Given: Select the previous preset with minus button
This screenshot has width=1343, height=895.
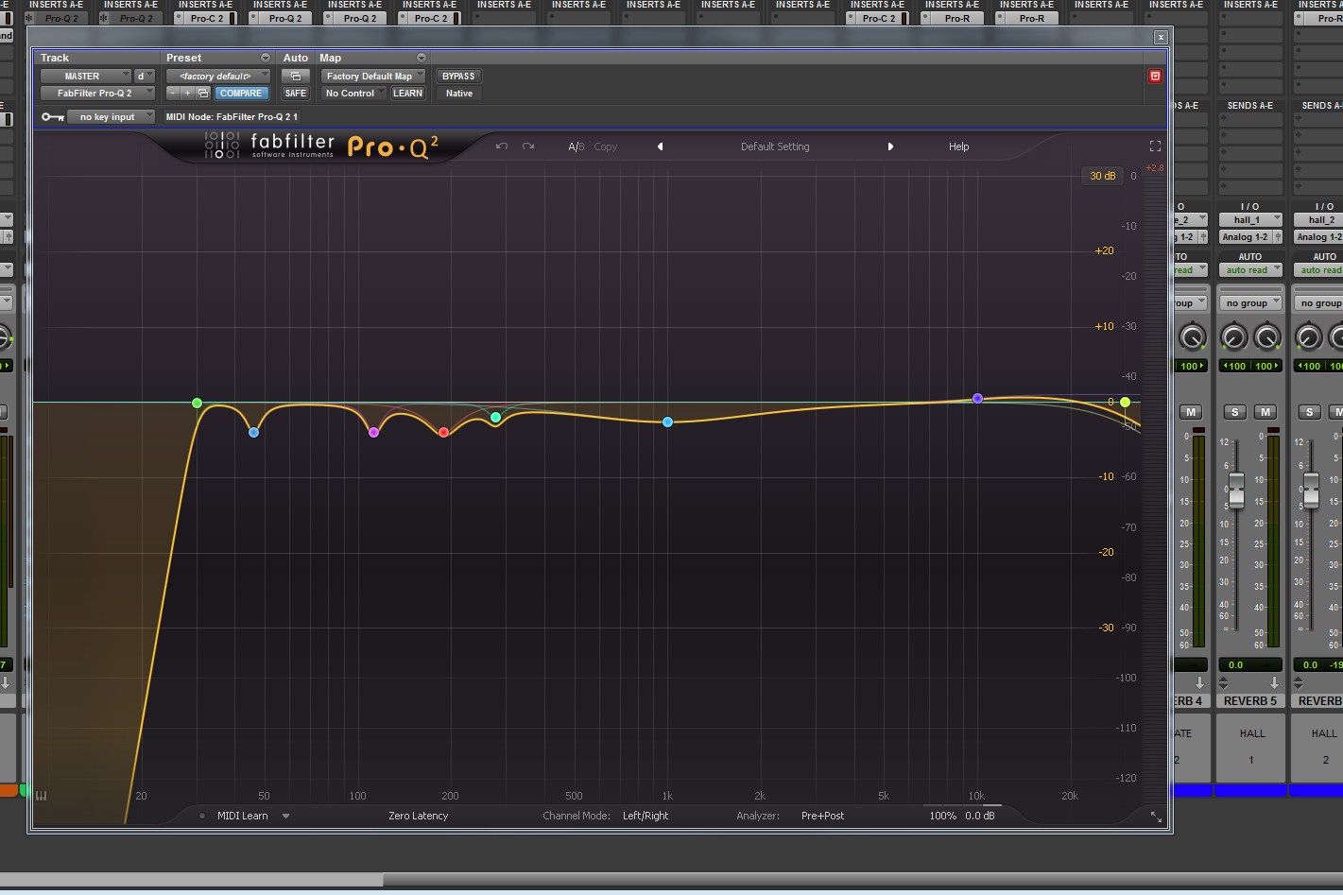Looking at the screenshot, I should 173,93.
